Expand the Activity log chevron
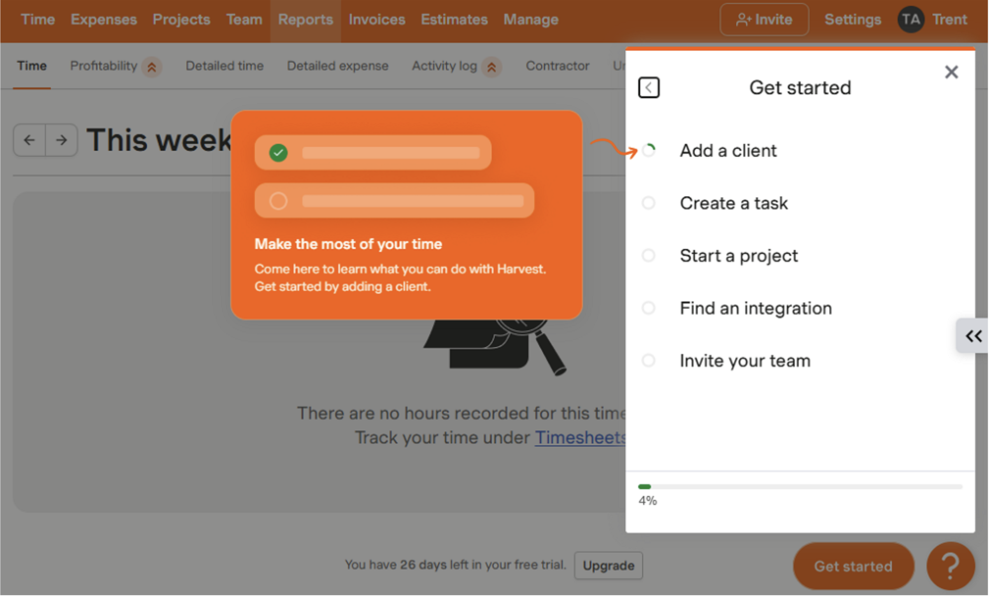The height and width of the screenshot is (596, 991). tap(492, 67)
